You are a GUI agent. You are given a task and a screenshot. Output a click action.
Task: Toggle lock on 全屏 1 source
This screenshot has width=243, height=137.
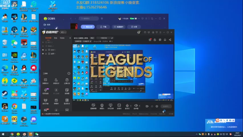point(46,54)
